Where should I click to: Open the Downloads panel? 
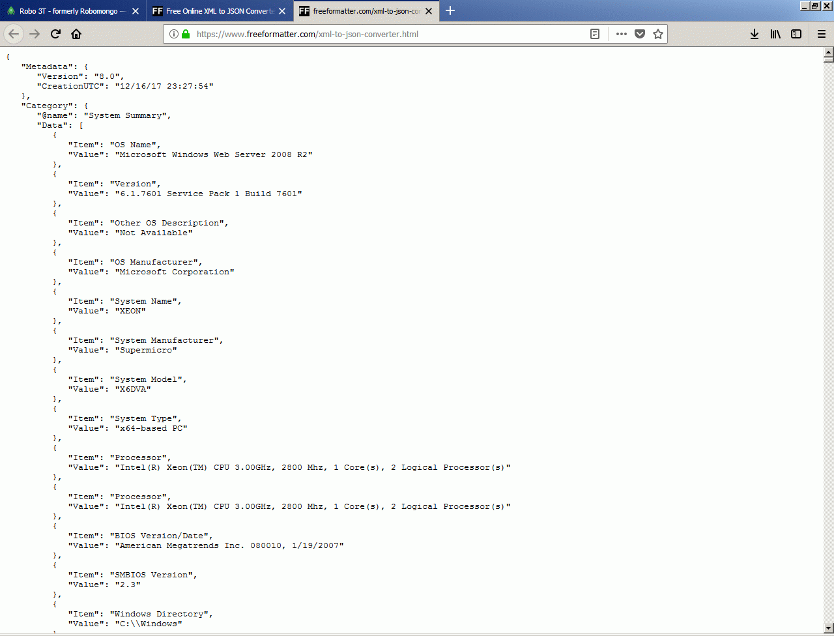coord(755,34)
